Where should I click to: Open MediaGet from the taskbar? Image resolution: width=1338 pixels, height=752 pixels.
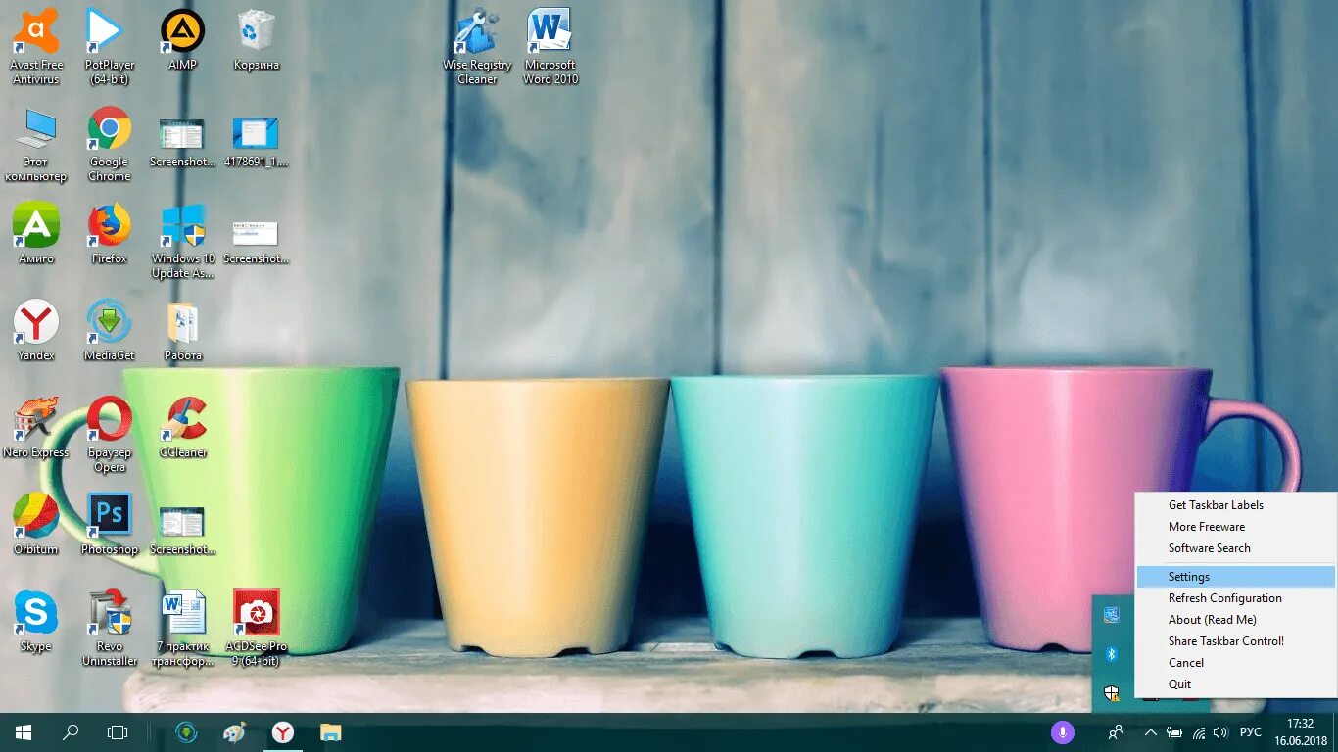(186, 732)
